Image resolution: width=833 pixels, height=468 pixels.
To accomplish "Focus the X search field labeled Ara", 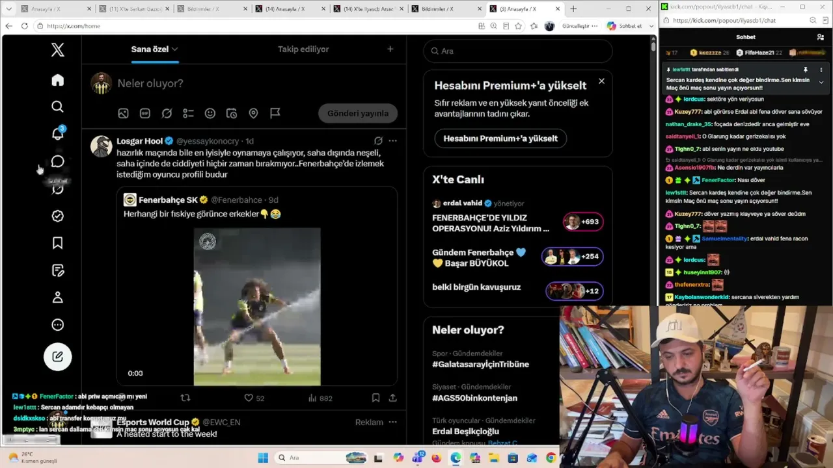I will coord(518,51).
